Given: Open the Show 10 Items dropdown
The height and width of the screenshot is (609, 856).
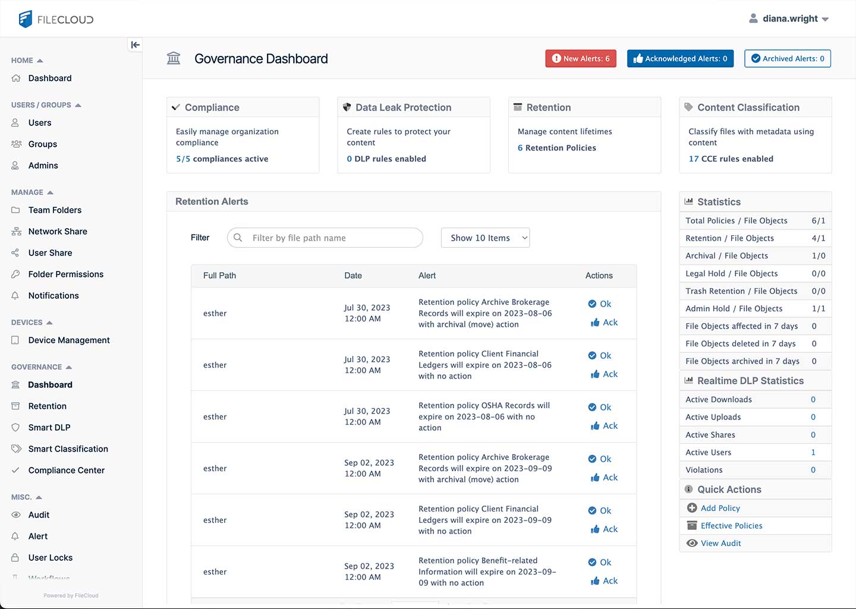Looking at the screenshot, I should (484, 238).
